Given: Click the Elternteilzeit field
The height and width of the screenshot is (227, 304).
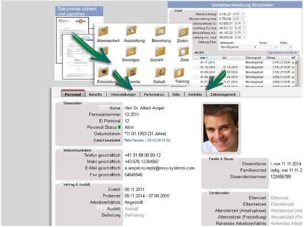Looking at the screenshot, I should pos(282,204).
